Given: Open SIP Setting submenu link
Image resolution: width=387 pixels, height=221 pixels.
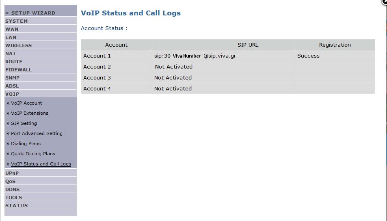Looking at the screenshot, I should 24,123.
